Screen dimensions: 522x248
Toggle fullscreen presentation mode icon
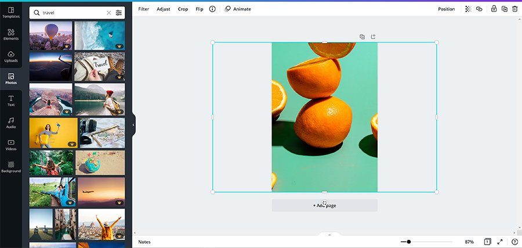tap(500, 242)
